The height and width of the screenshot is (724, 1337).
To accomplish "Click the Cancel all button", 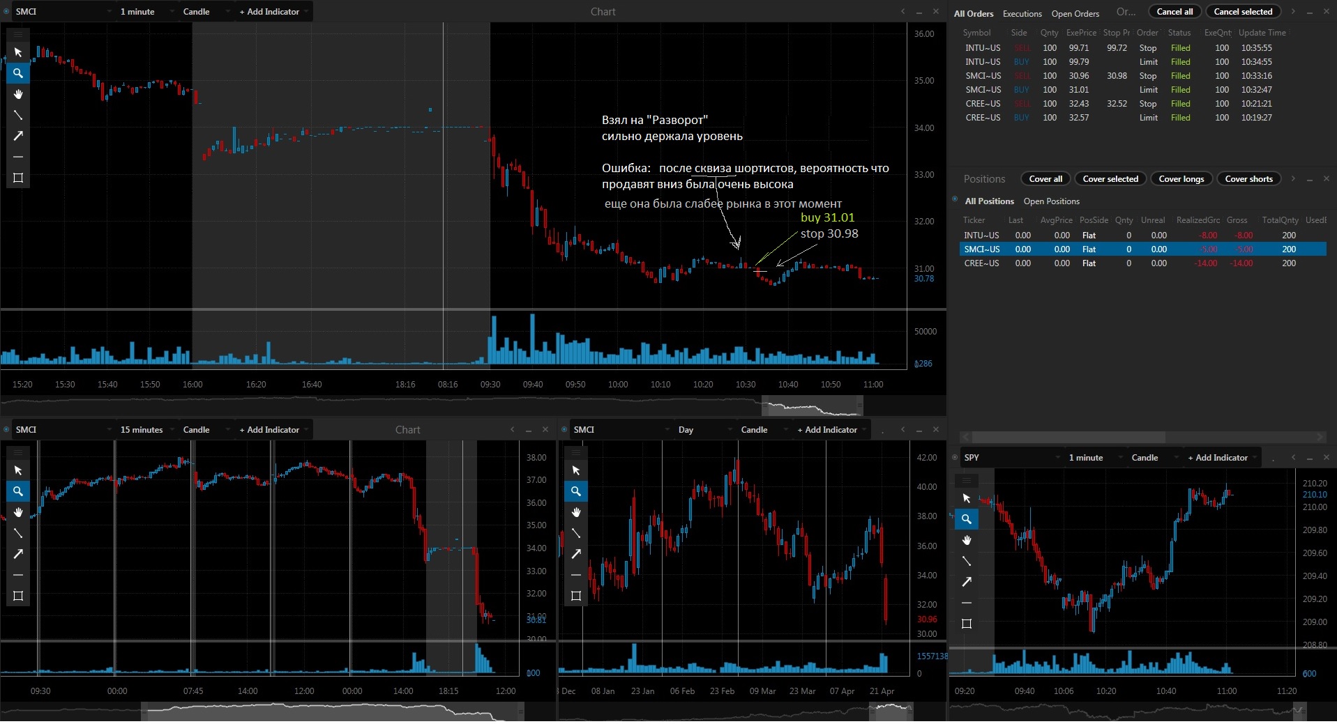I will (x=1174, y=11).
